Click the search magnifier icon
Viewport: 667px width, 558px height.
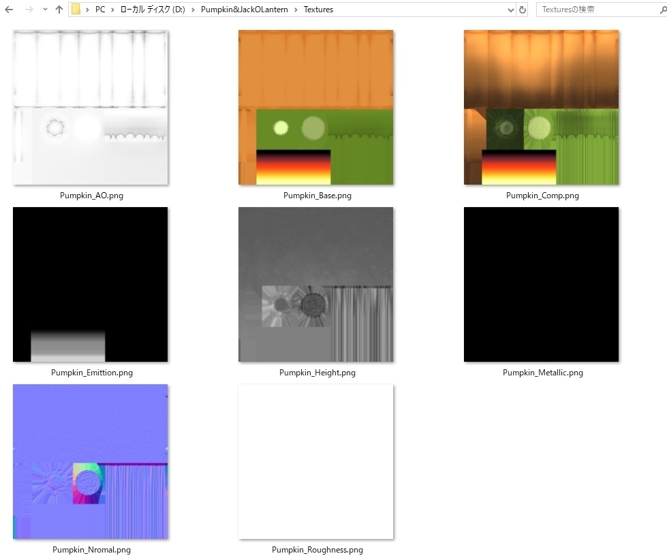(x=663, y=10)
